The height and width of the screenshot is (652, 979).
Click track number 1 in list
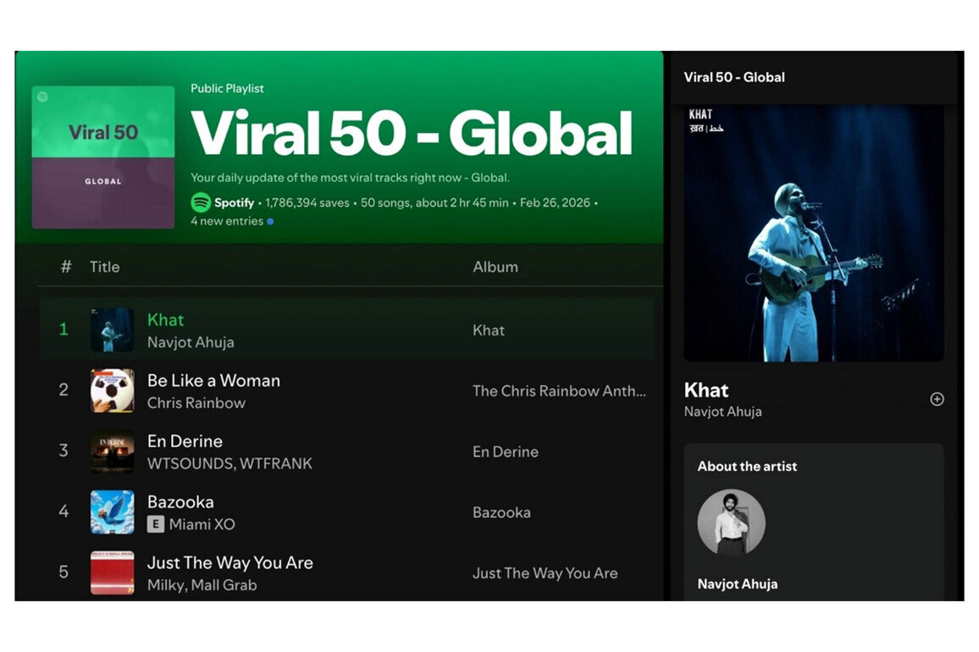pos(64,329)
